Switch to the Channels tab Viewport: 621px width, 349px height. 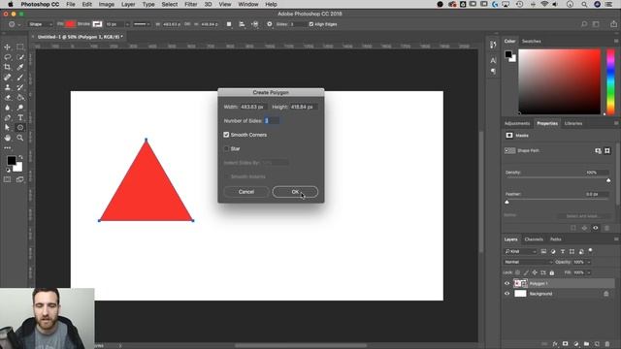click(534, 239)
